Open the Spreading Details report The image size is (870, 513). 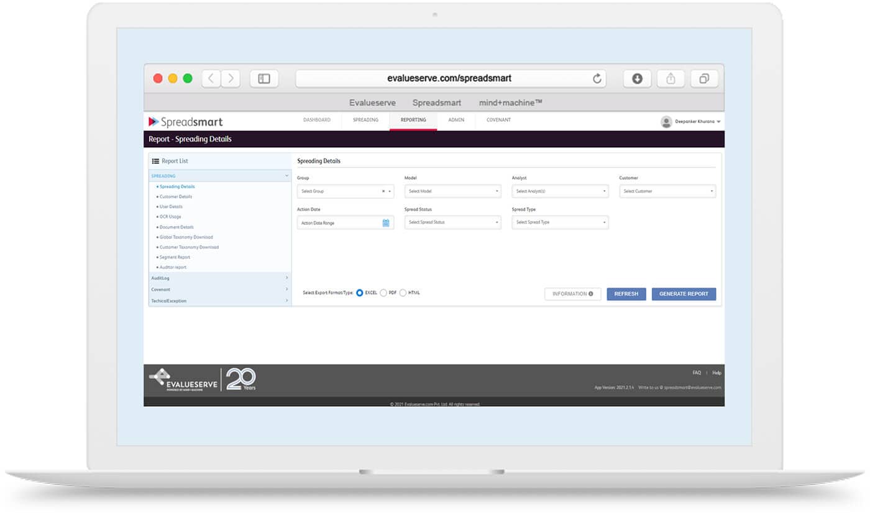coord(177,186)
